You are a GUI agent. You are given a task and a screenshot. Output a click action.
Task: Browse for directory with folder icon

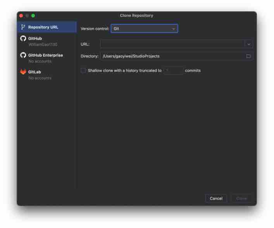click(248, 56)
